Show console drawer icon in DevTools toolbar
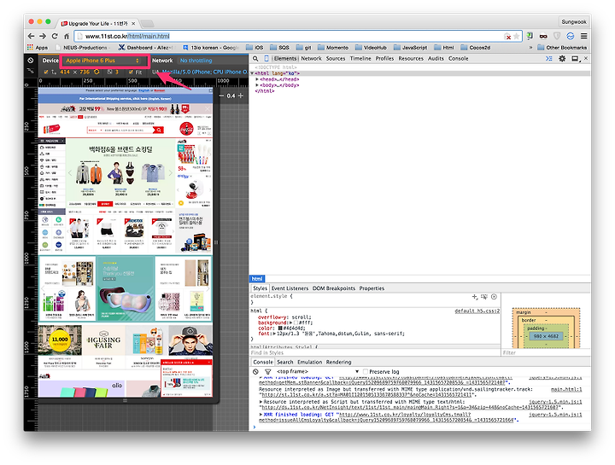The height and width of the screenshot is (465, 615). pos(548,58)
